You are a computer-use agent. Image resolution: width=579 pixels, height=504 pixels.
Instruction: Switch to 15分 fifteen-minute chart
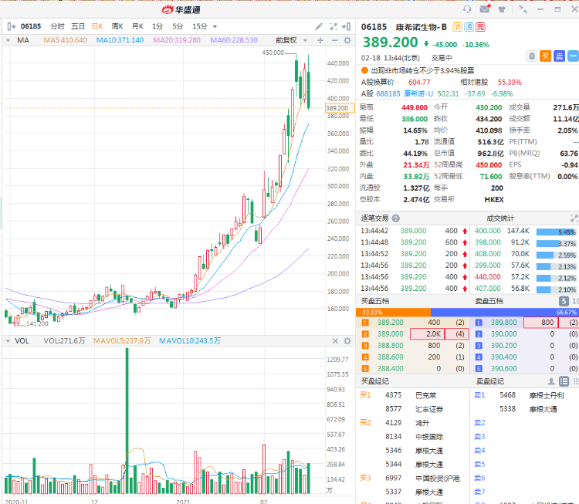[x=200, y=26]
